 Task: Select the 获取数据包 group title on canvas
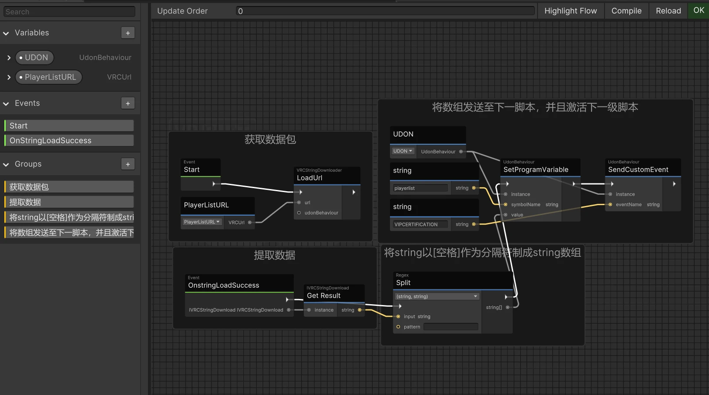[270, 139]
